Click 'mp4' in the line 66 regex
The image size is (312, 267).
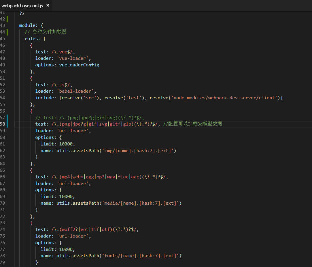tap(66, 177)
